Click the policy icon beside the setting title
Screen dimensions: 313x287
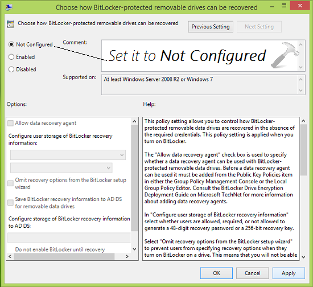coord(11,24)
